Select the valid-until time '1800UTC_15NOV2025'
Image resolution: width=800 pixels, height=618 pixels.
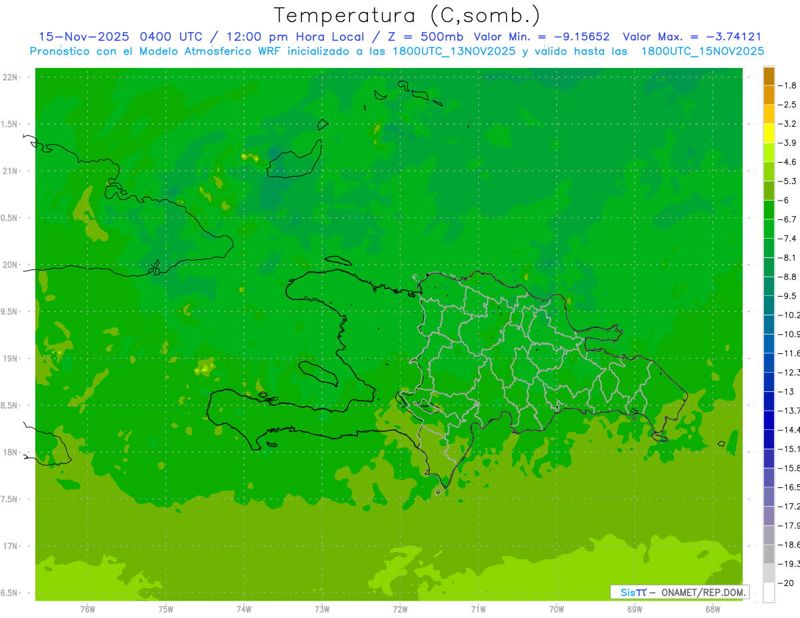click(703, 51)
